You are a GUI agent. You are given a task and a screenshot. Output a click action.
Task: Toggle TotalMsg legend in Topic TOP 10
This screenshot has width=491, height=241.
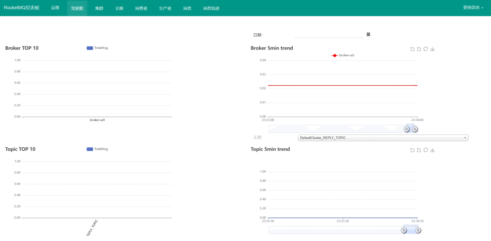(x=97, y=149)
